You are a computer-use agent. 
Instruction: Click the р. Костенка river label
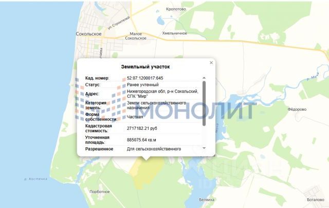(35, 179)
